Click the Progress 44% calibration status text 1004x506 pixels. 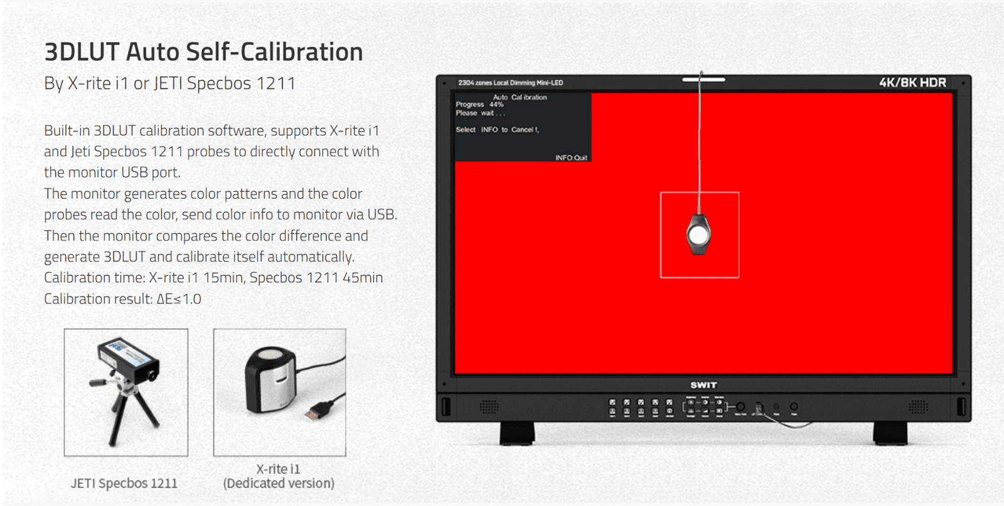tap(479, 105)
